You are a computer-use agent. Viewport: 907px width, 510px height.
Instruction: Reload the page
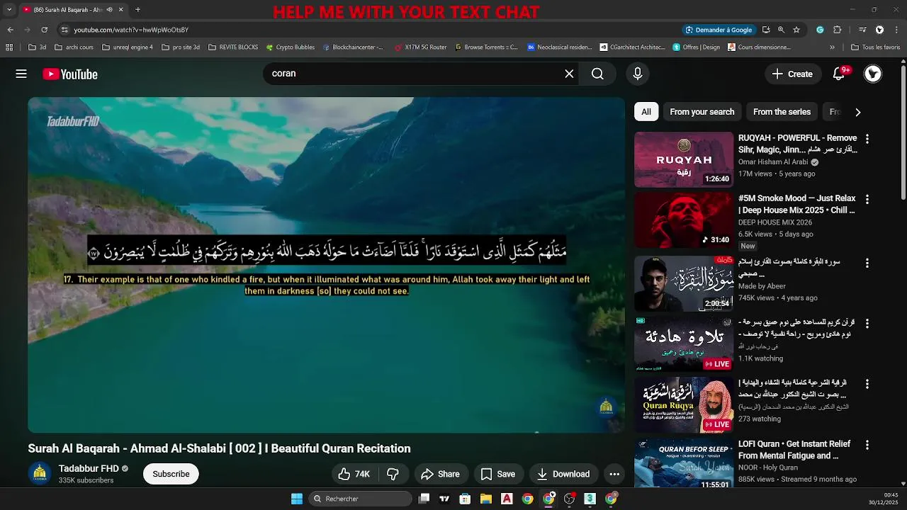pos(44,30)
